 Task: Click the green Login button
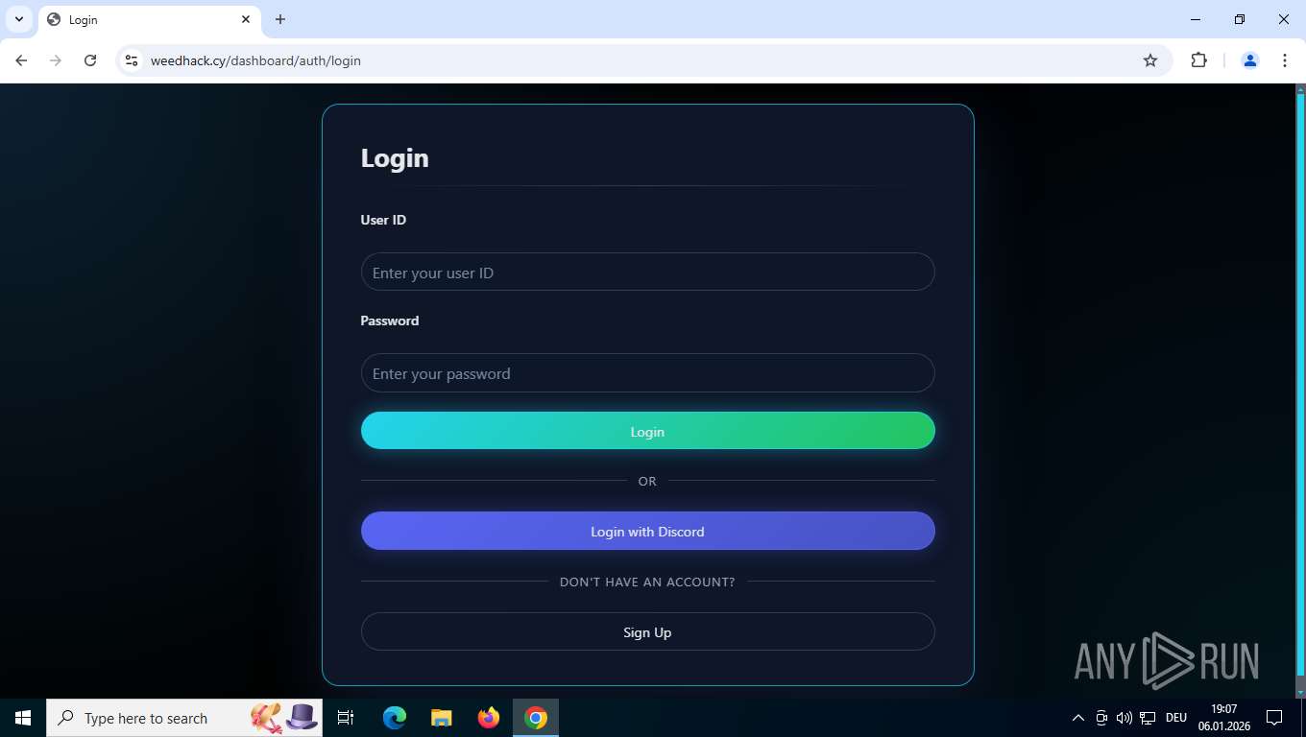click(x=647, y=431)
